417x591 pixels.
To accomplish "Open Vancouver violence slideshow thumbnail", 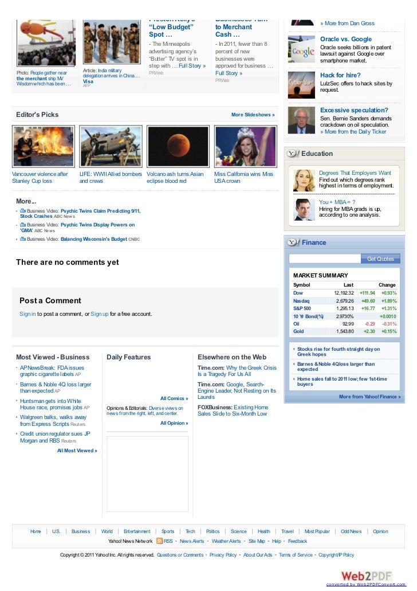I will tap(44, 146).
